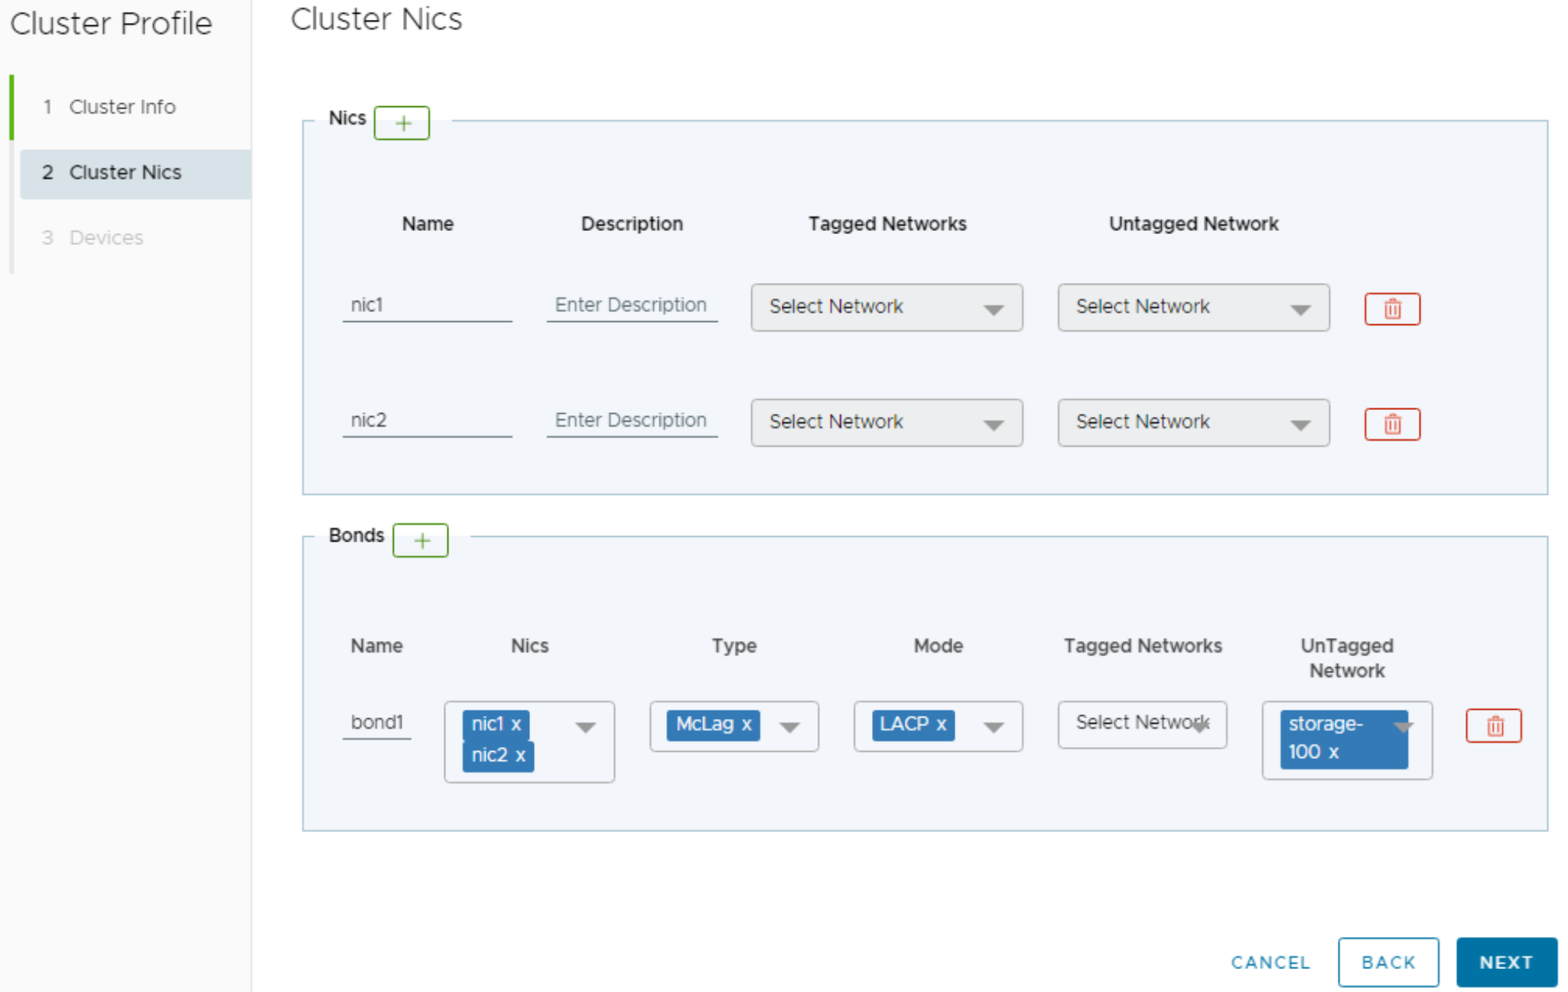Viewport: 1568px width, 992px height.
Task: Expand bond1 Type dropdown arrow
Action: click(789, 727)
